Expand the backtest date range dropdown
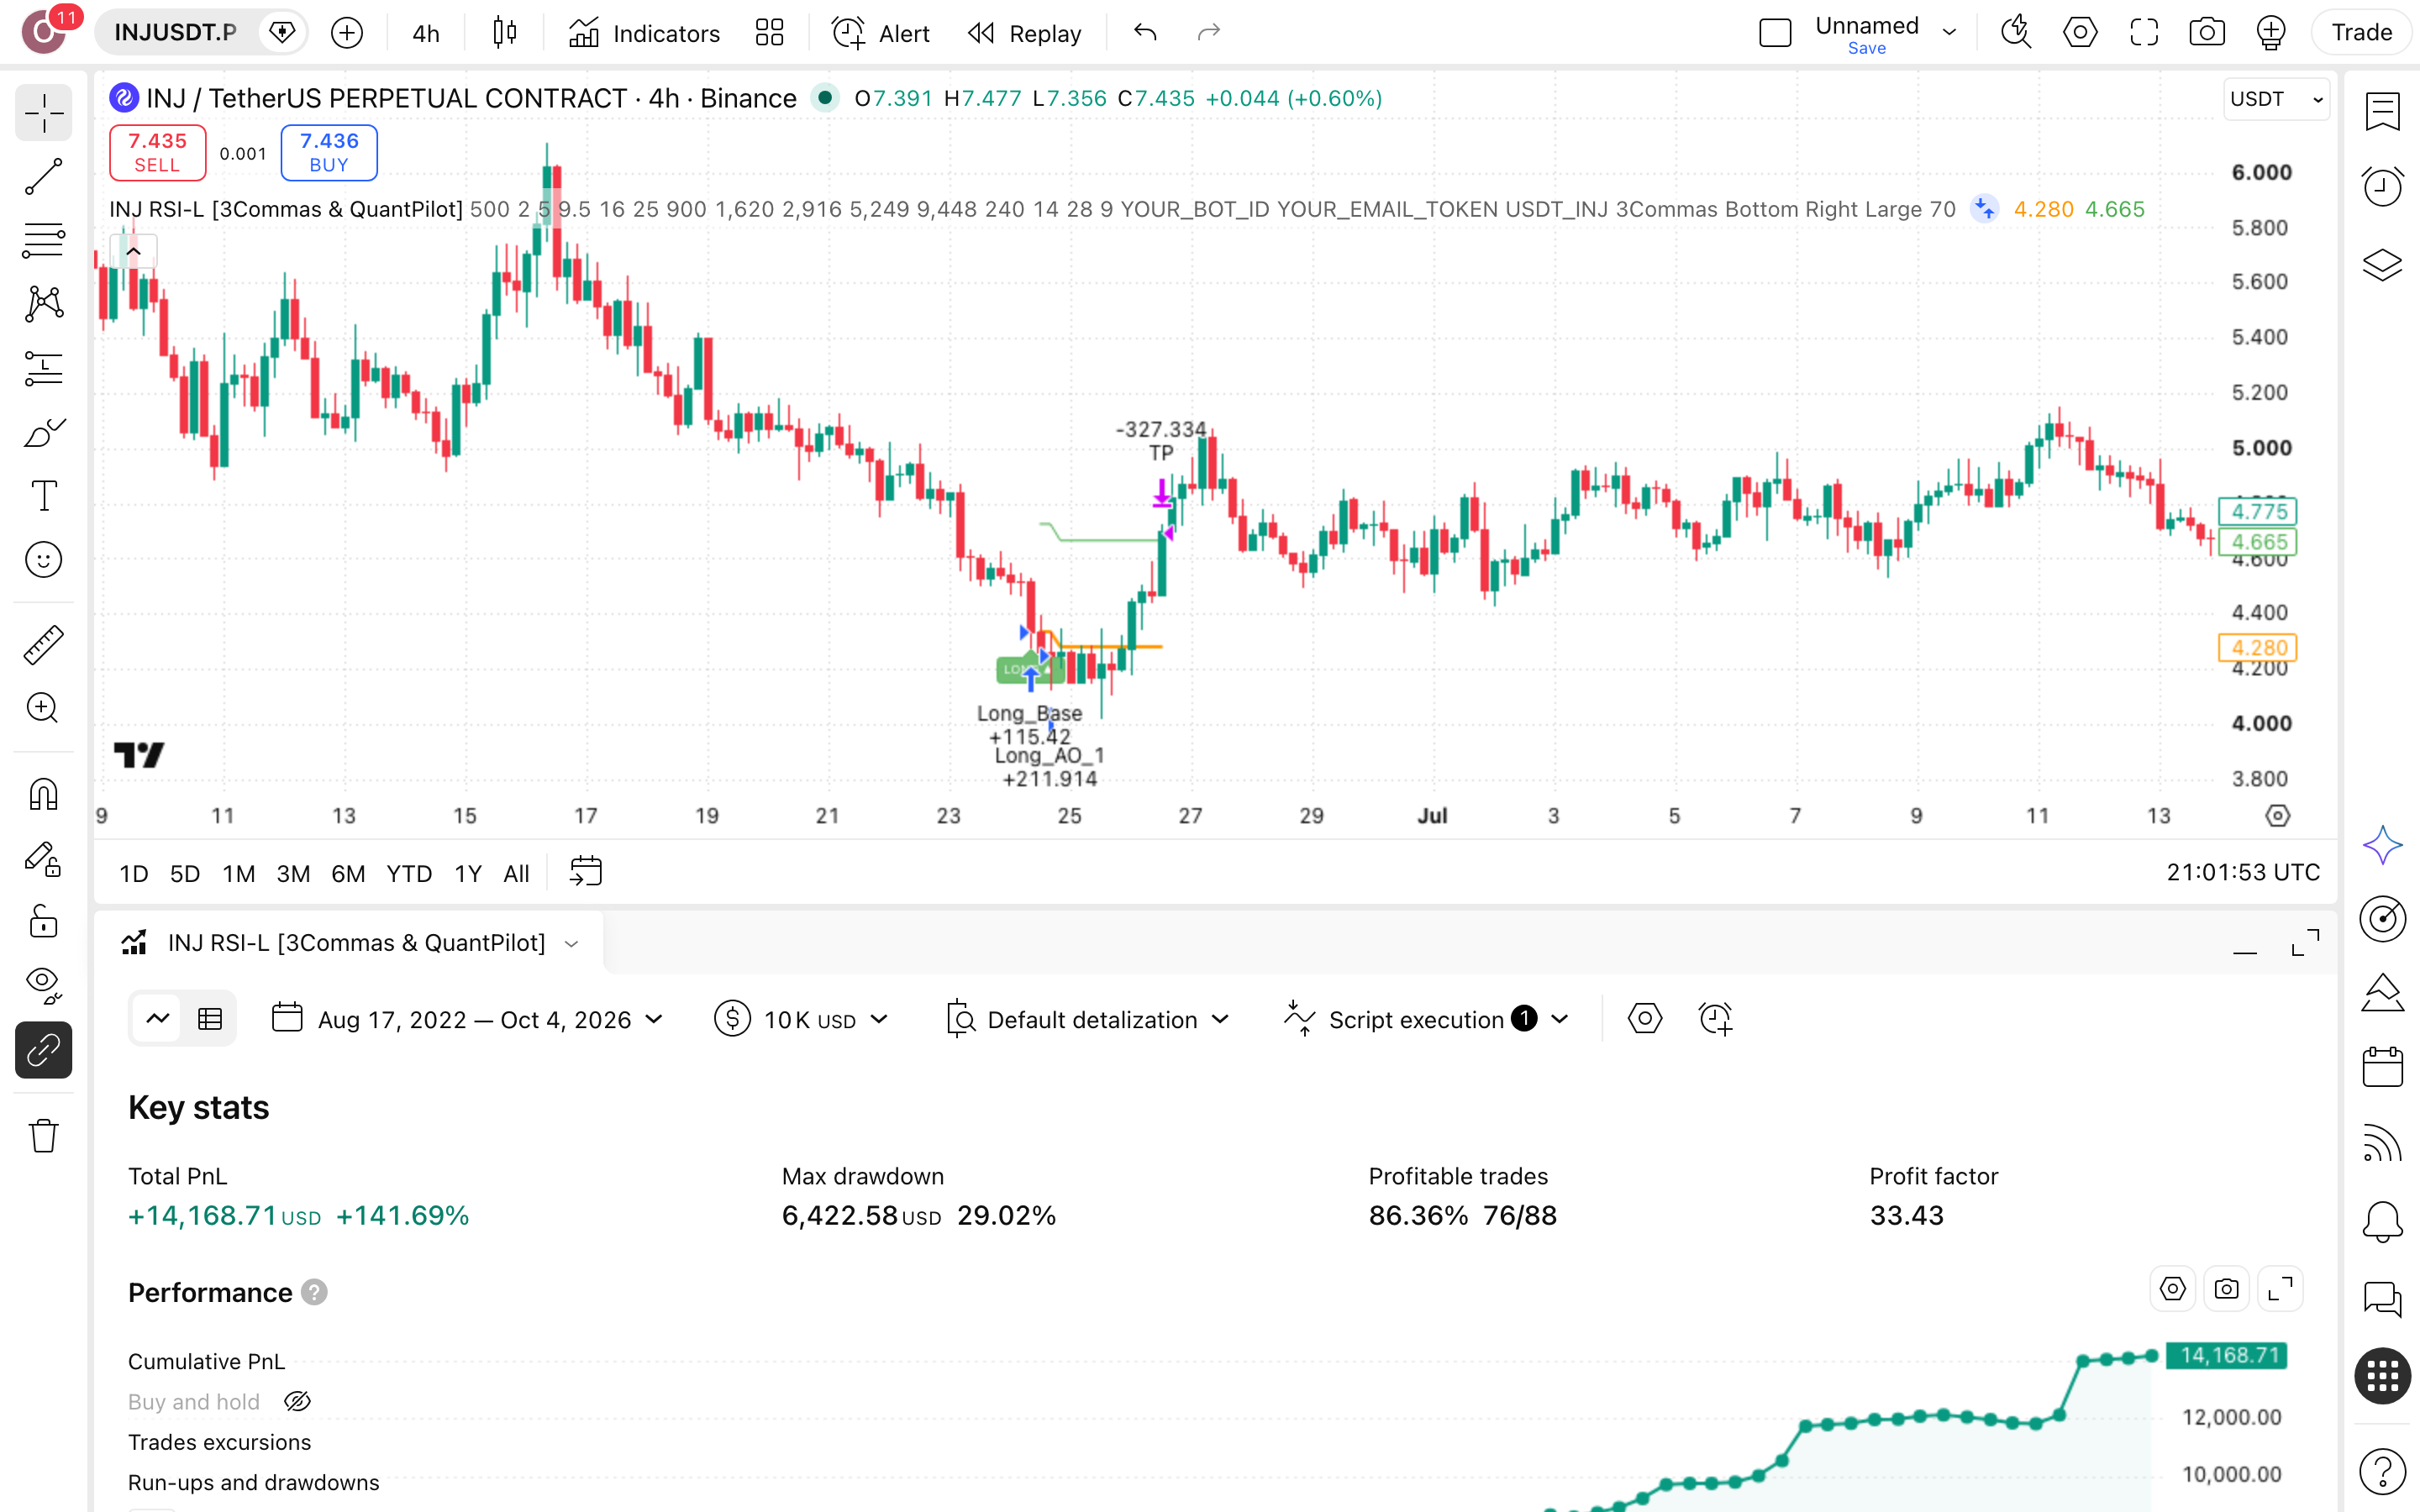The image size is (2420, 1512). 468,1019
